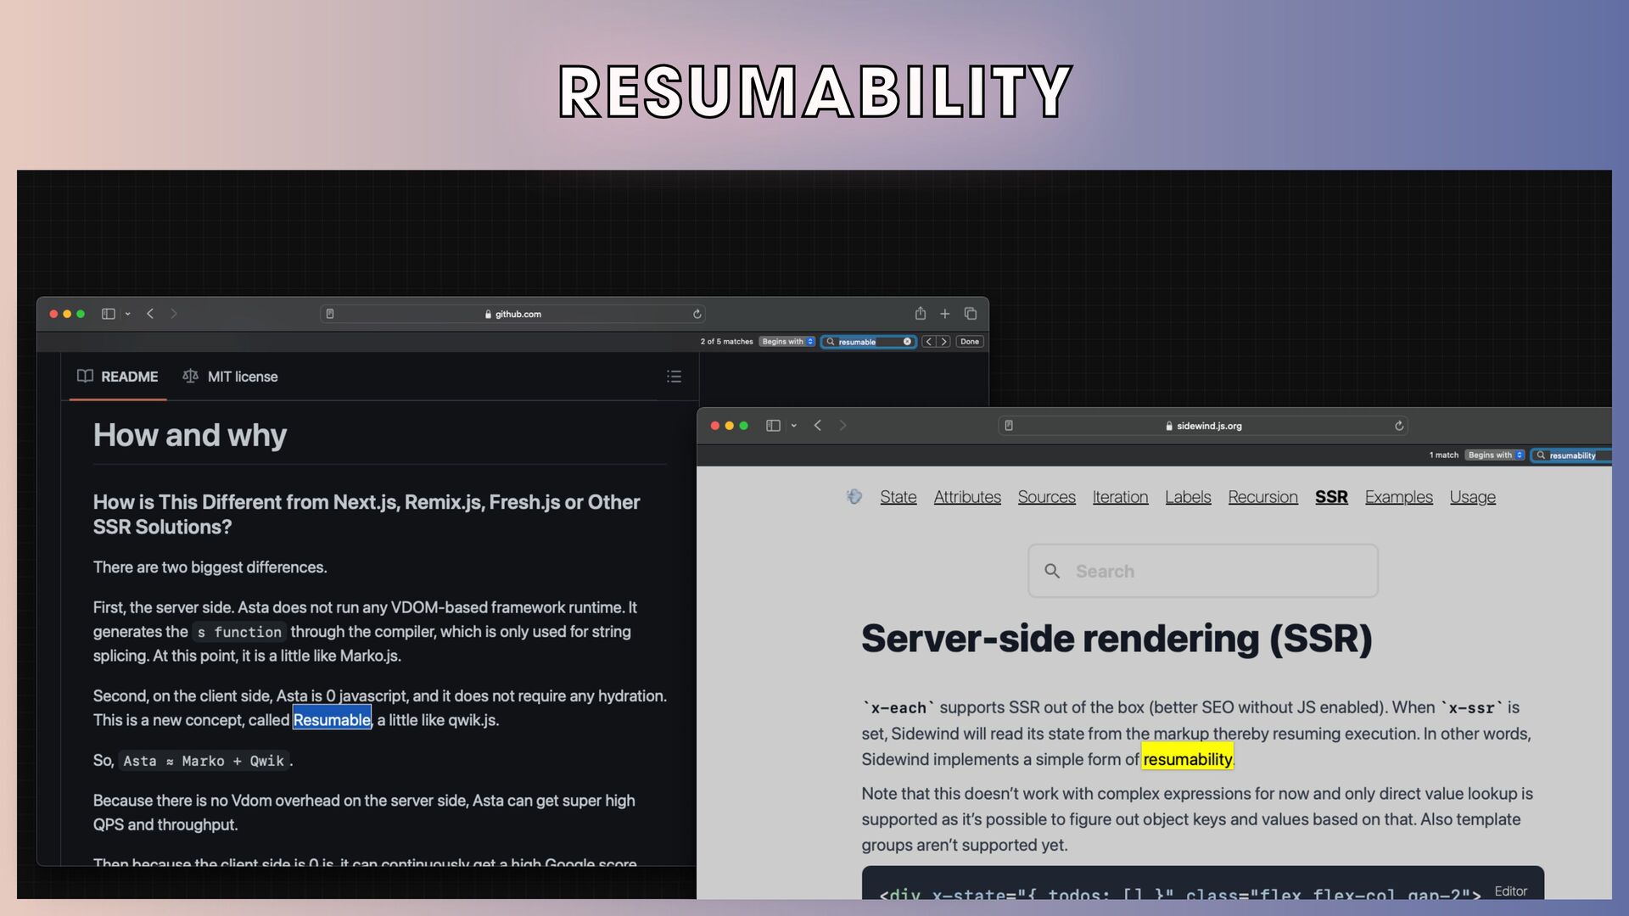Reload the github.com page
This screenshot has width=1629, height=916.
click(x=697, y=314)
